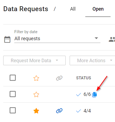Click the people group icon
The height and width of the screenshot is (122, 115).
click(x=112, y=39)
